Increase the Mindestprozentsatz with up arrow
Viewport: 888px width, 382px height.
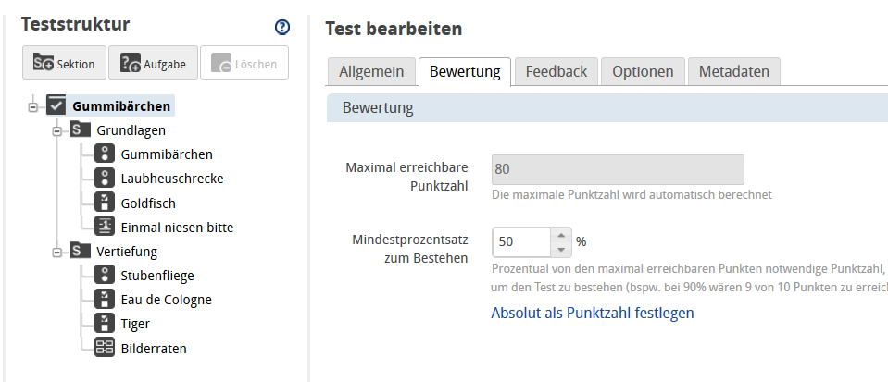tap(560, 235)
